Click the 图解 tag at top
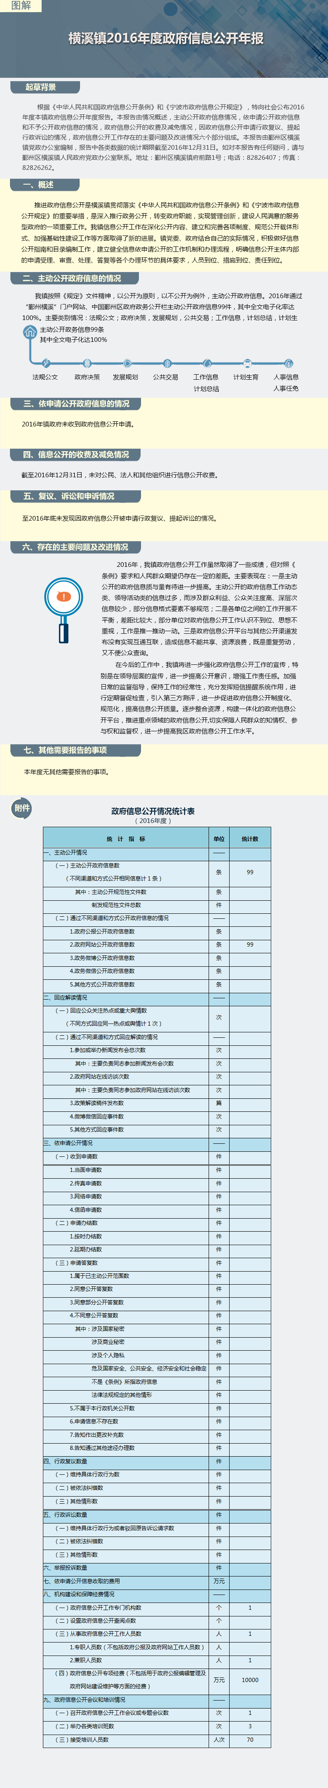The image size is (328, 1788). click(21, 5)
